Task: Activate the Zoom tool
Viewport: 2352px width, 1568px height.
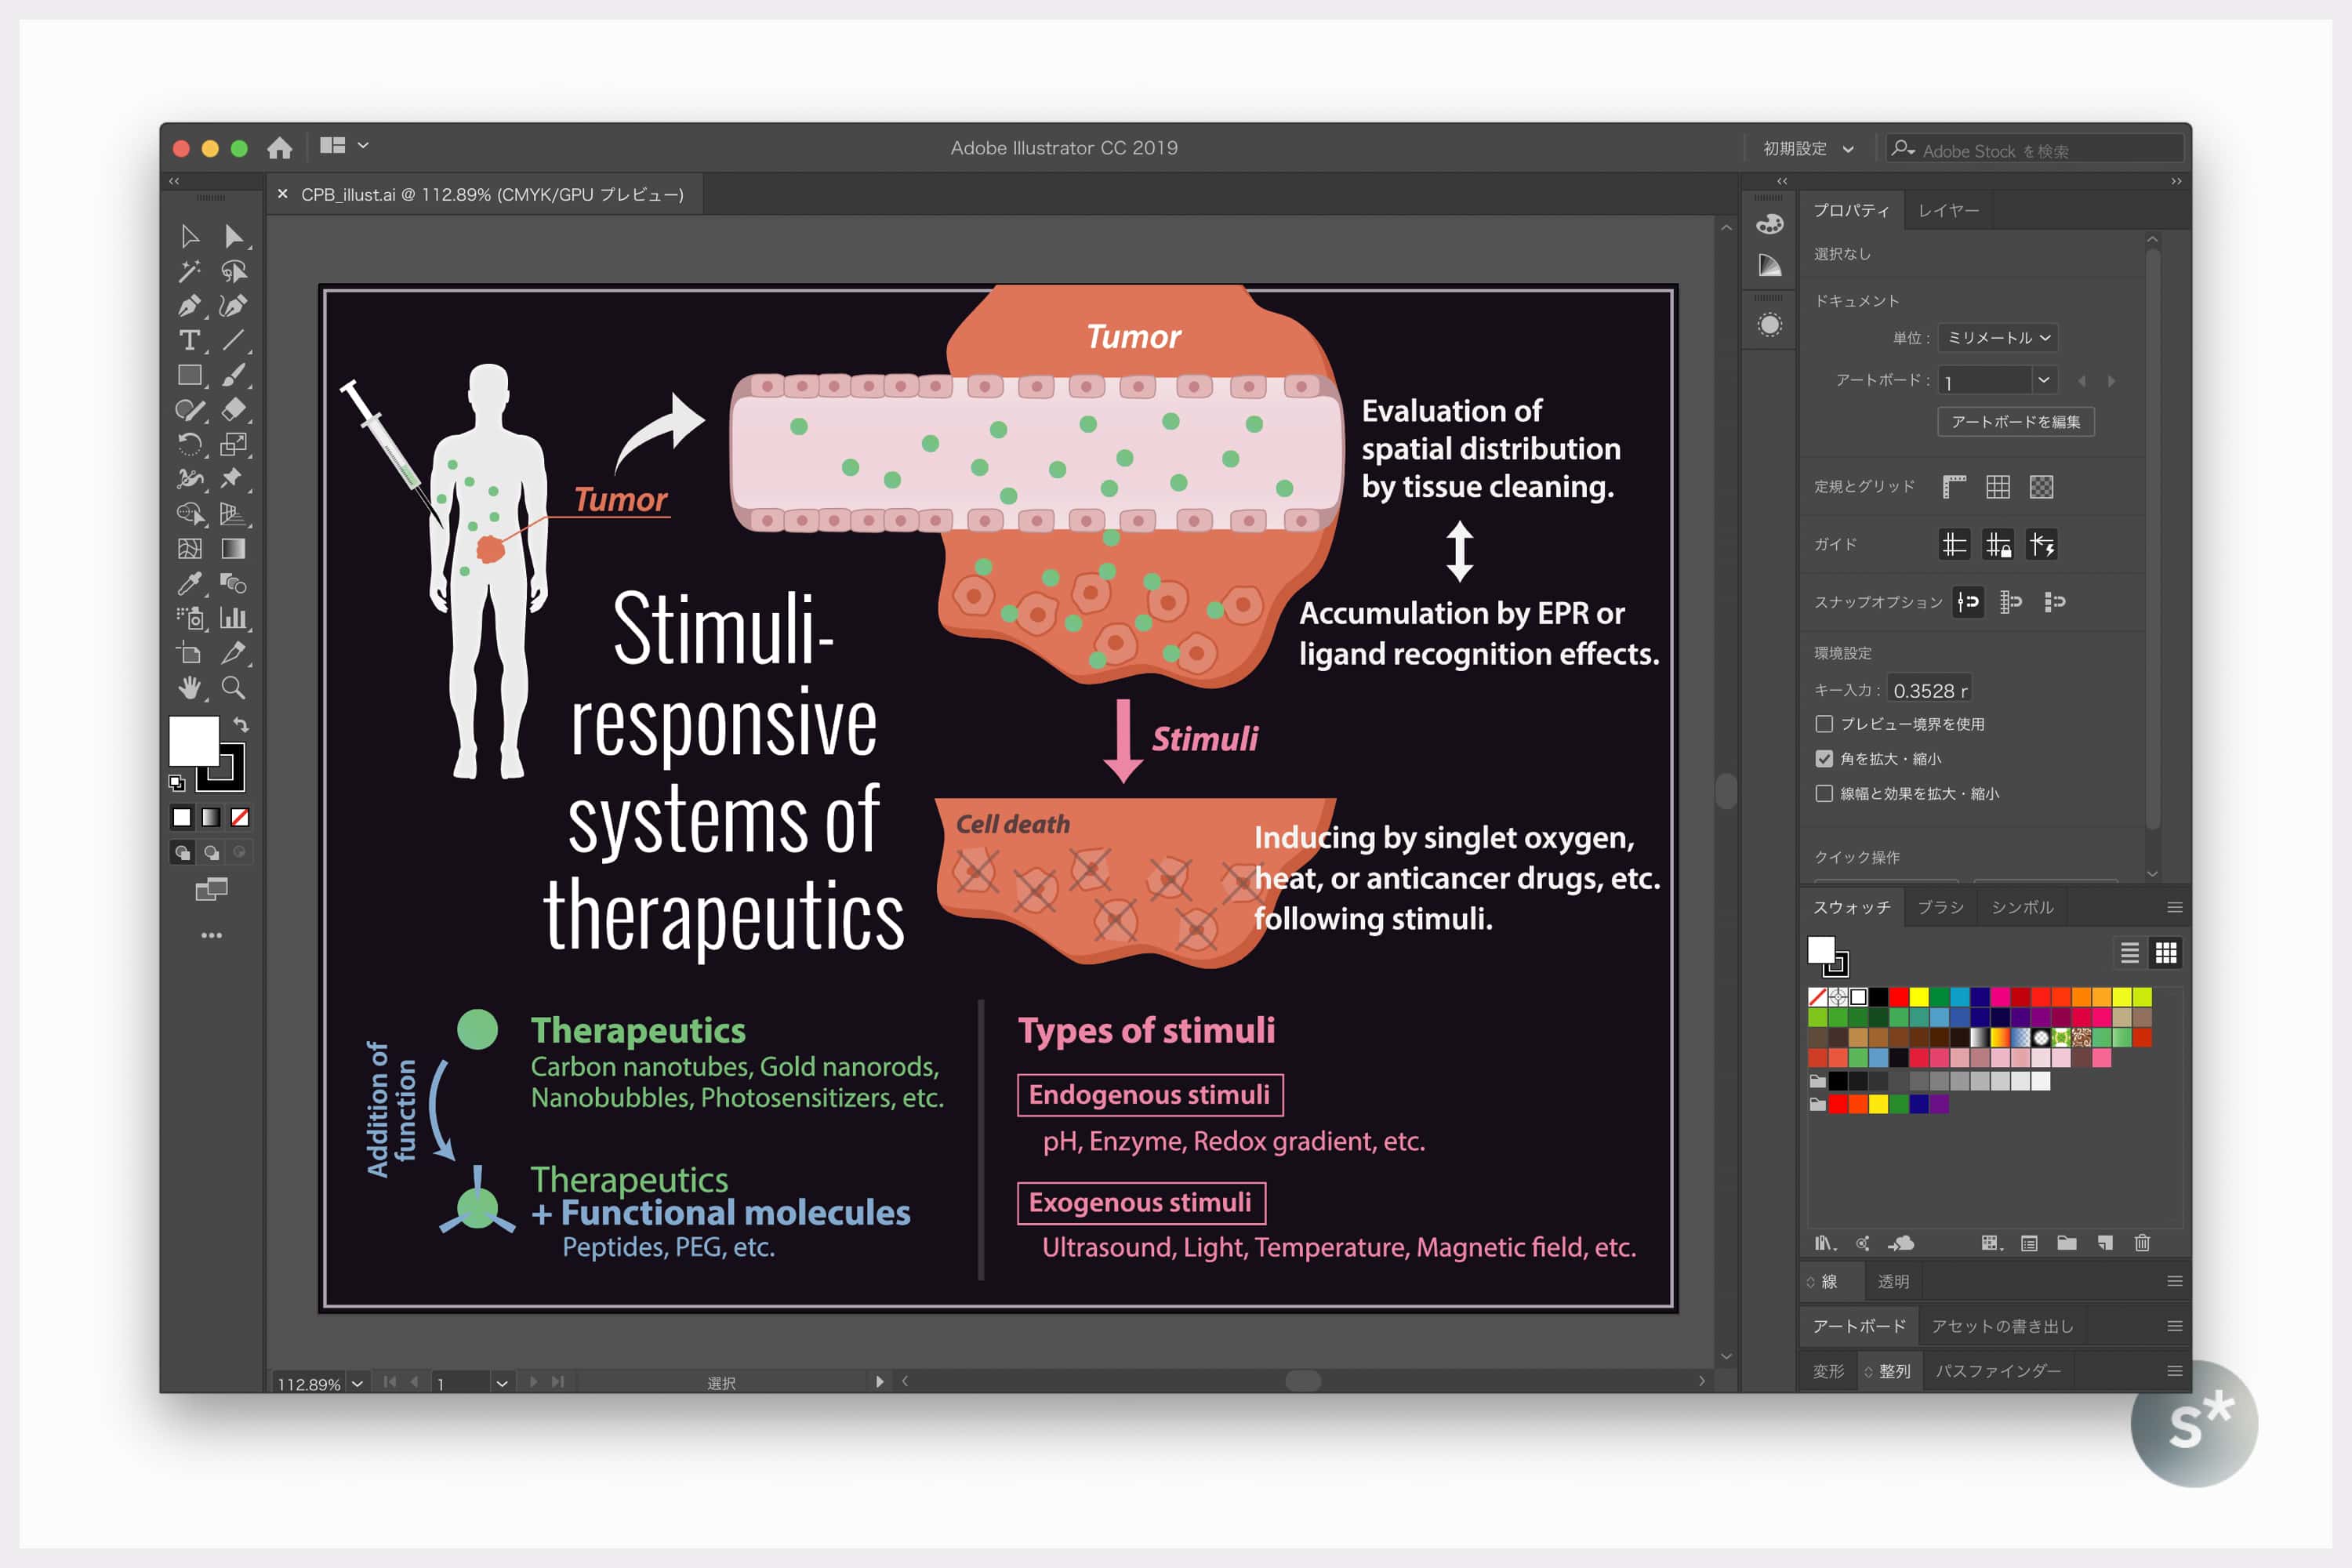Action: [233, 687]
